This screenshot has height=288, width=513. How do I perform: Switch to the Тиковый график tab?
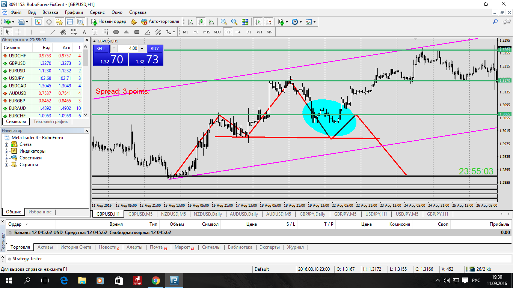(51, 121)
